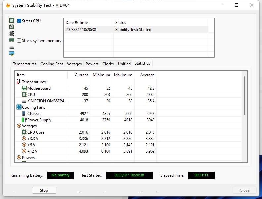Click the green memory module icon
Viewport: 262px width, 199px height.
12,40
